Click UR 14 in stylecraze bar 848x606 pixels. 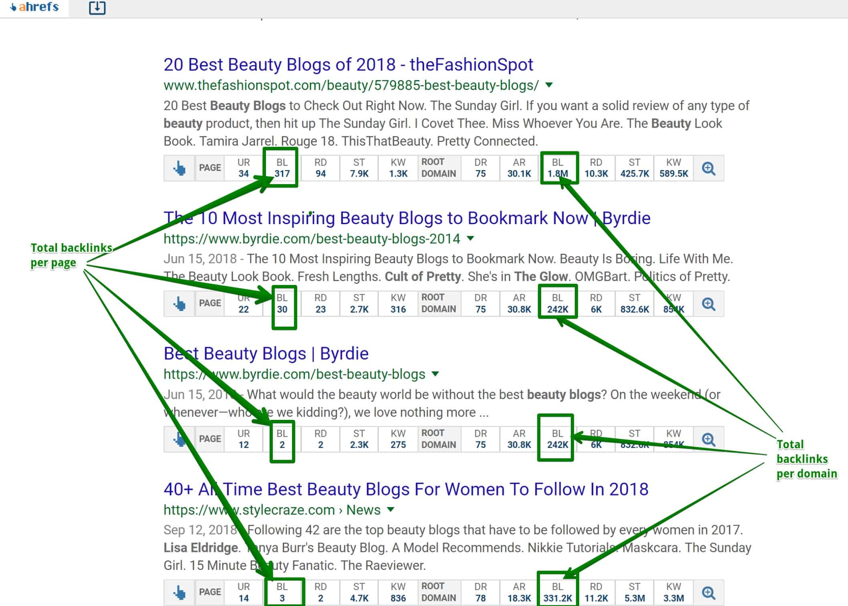point(244,592)
